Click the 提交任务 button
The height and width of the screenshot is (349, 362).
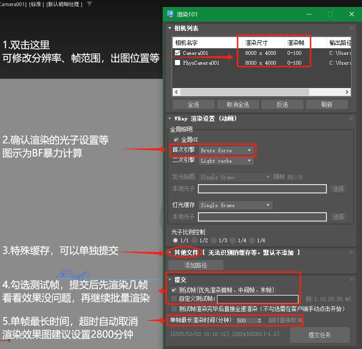320,335
